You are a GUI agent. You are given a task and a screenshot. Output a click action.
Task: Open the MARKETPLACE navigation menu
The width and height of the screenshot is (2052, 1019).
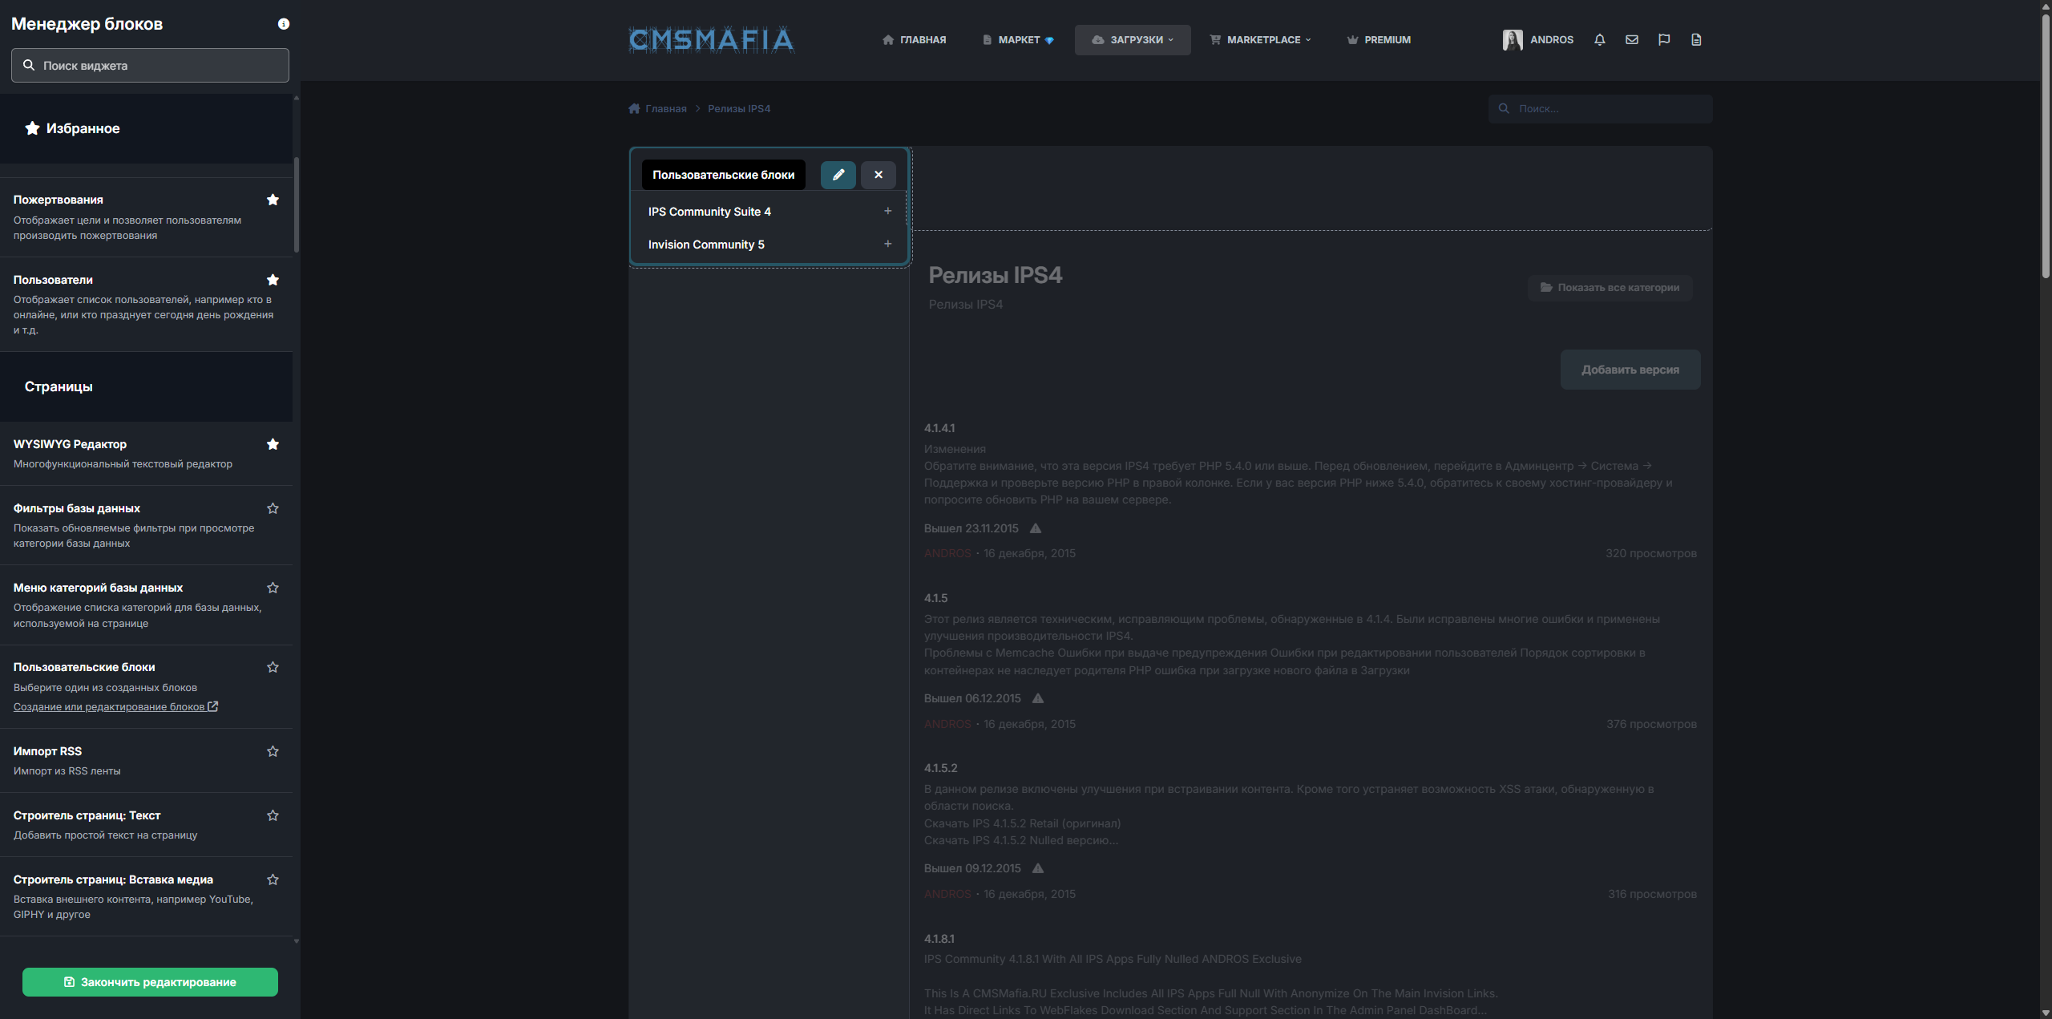coord(1260,40)
